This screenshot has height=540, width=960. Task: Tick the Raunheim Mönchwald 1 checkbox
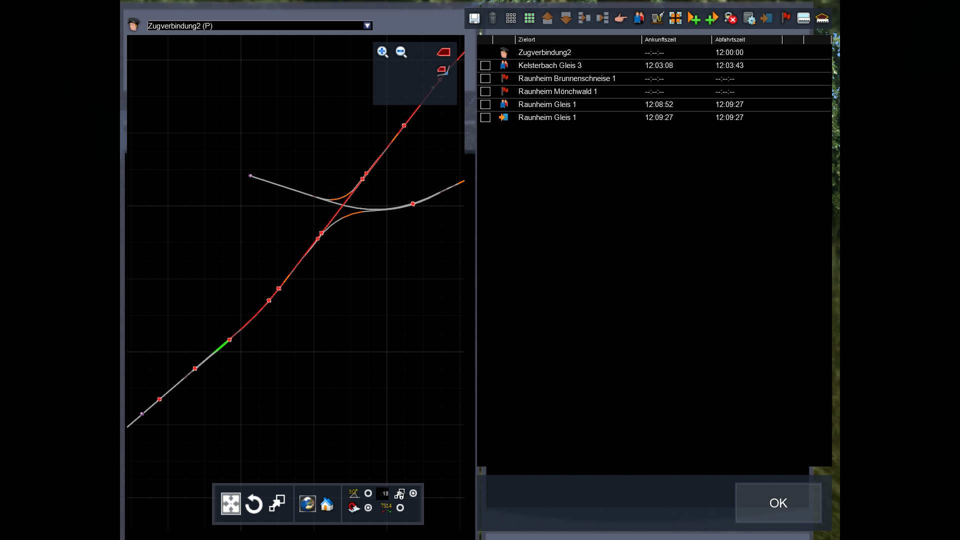pos(485,91)
